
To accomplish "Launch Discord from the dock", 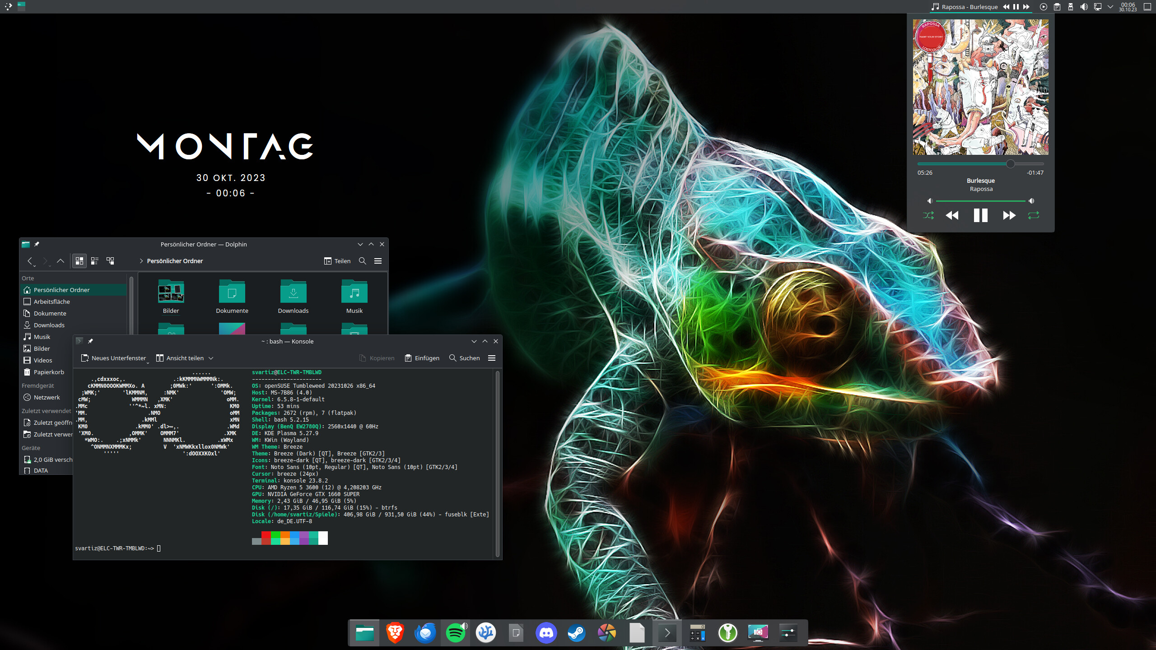I will coord(546,633).
